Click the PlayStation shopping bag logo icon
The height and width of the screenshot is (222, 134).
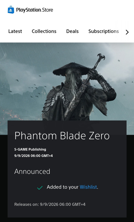(x=11, y=10)
